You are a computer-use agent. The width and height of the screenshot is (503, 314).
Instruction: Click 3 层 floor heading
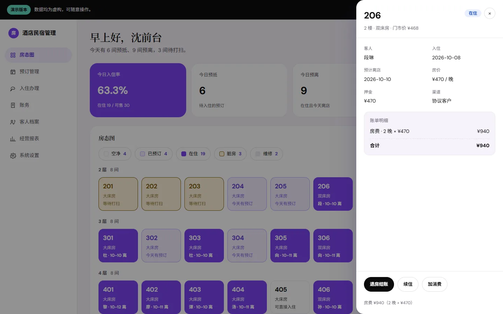(x=102, y=221)
